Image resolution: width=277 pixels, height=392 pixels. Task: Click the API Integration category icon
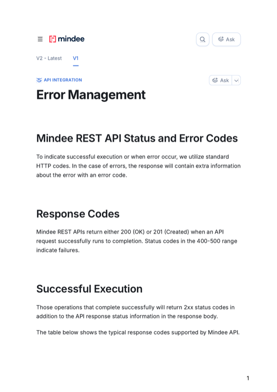[x=39, y=80]
